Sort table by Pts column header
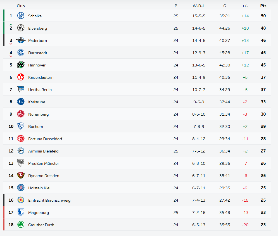Viewport: 278px width, 236px height. coord(263,6)
